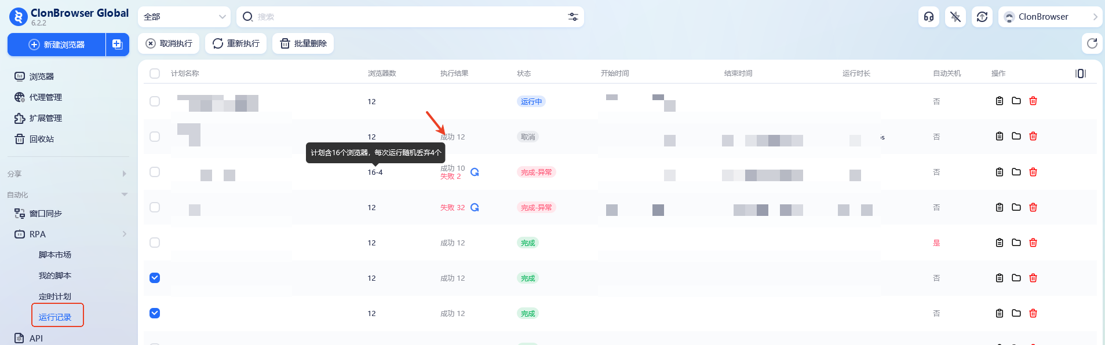Image resolution: width=1105 pixels, height=345 pixels.
Task: Click the 新建浏览器 button
Action: coord(56,45)
